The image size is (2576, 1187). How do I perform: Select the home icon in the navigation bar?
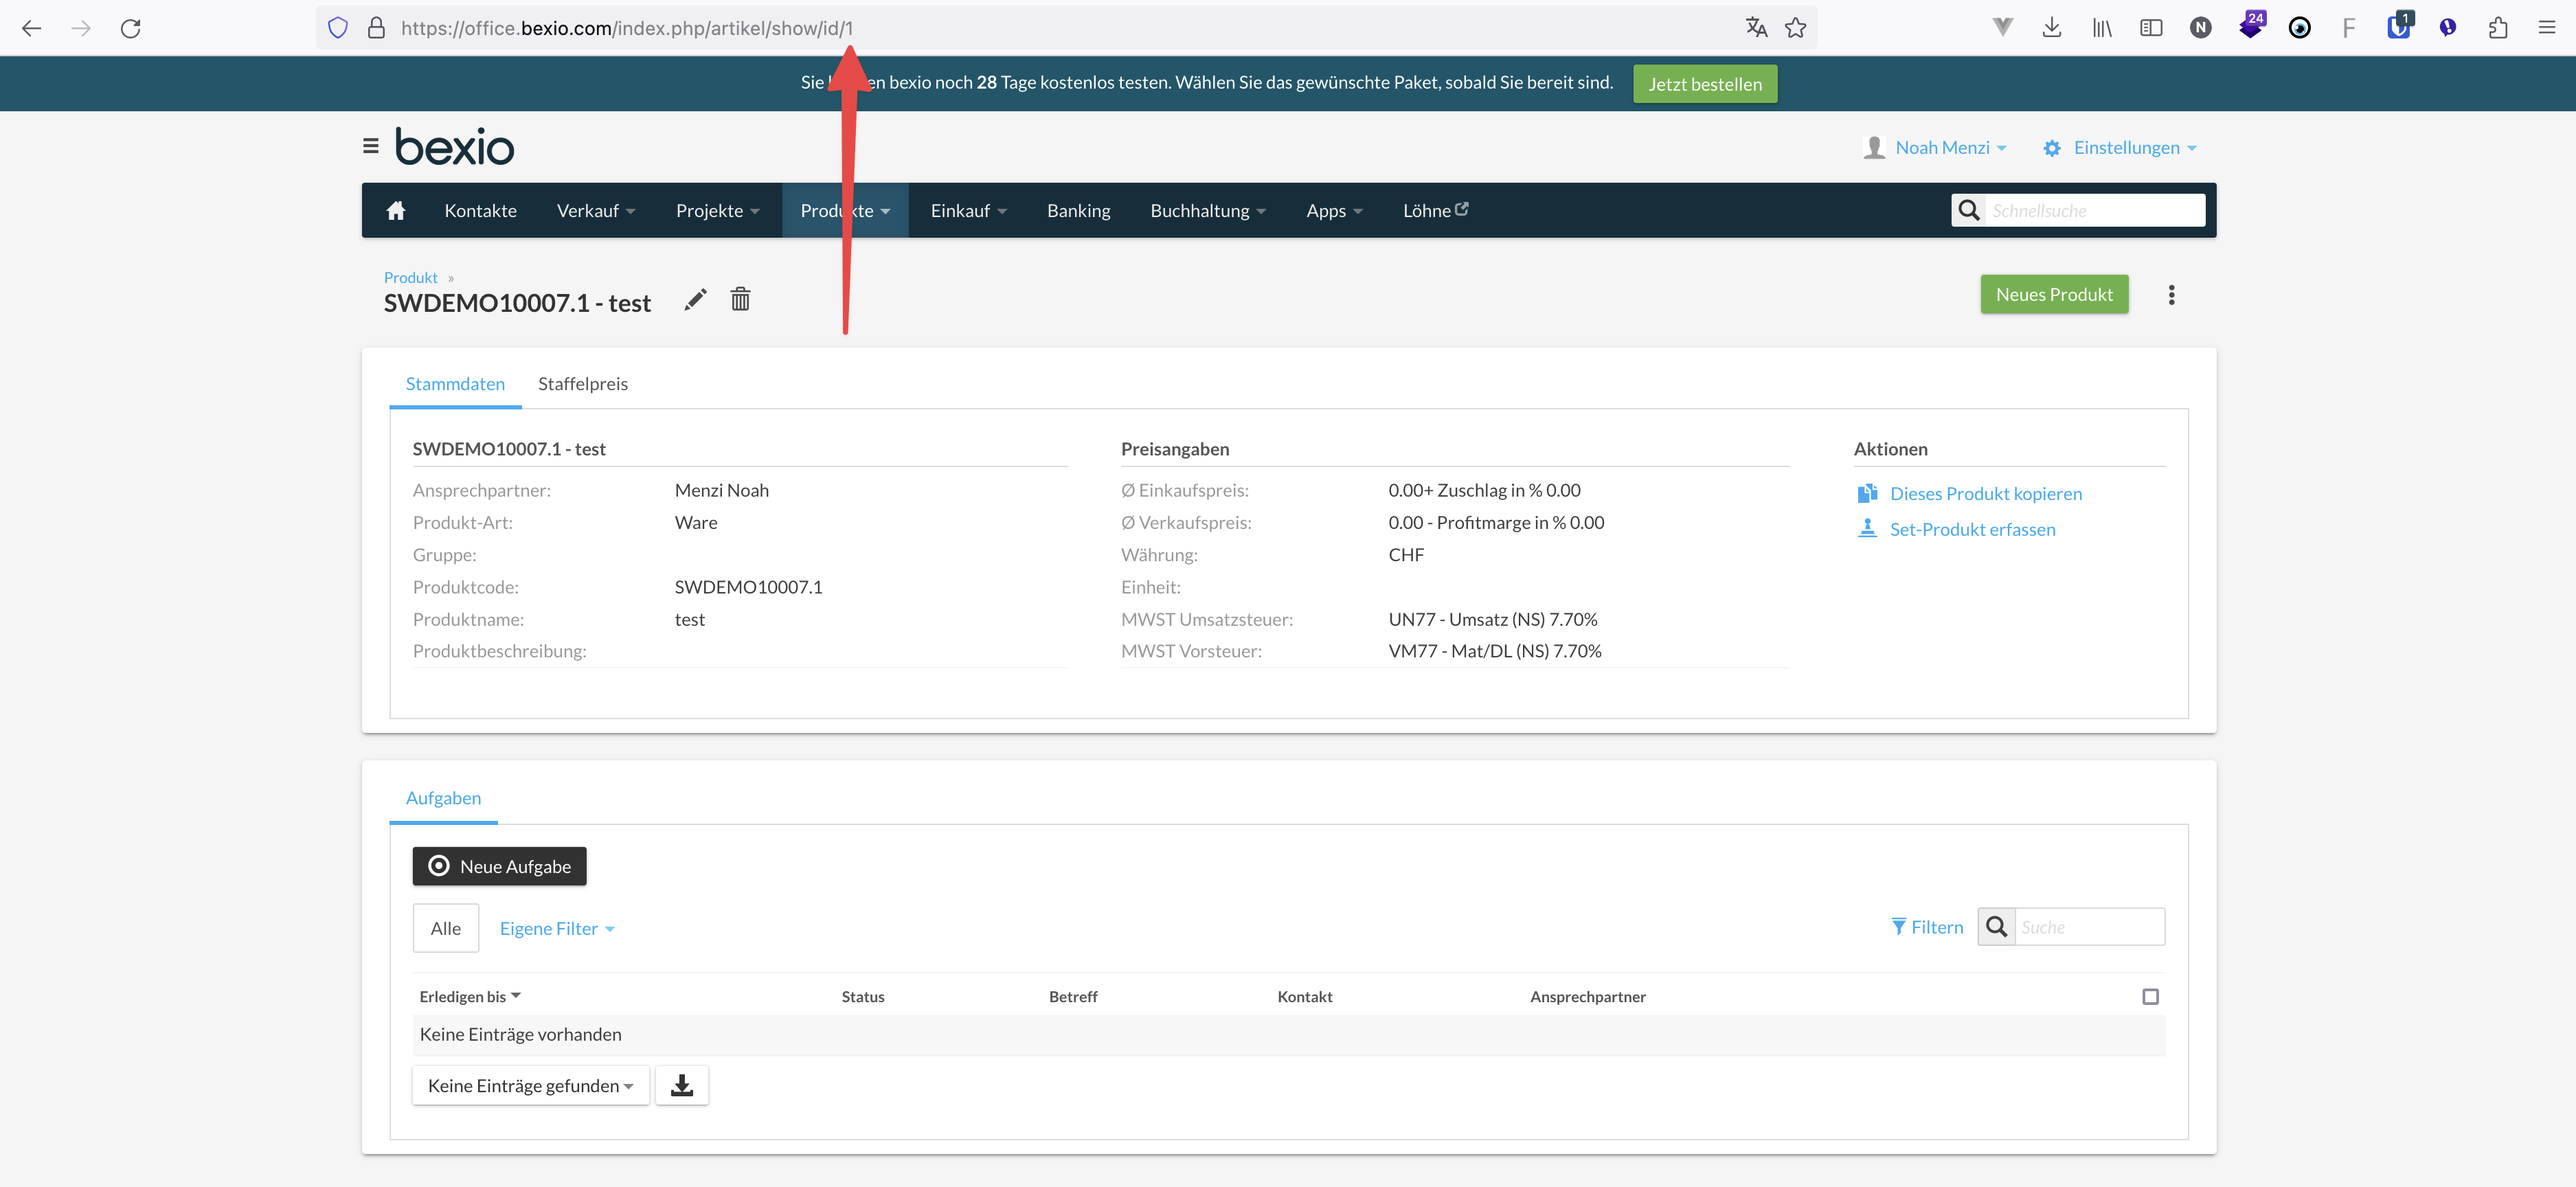click(x=396, y=210)
